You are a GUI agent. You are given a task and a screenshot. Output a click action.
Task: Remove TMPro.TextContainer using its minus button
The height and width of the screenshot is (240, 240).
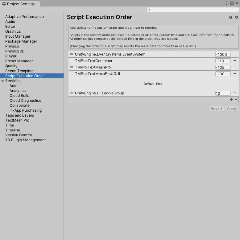pyautogui.click(x=235, y=60)
